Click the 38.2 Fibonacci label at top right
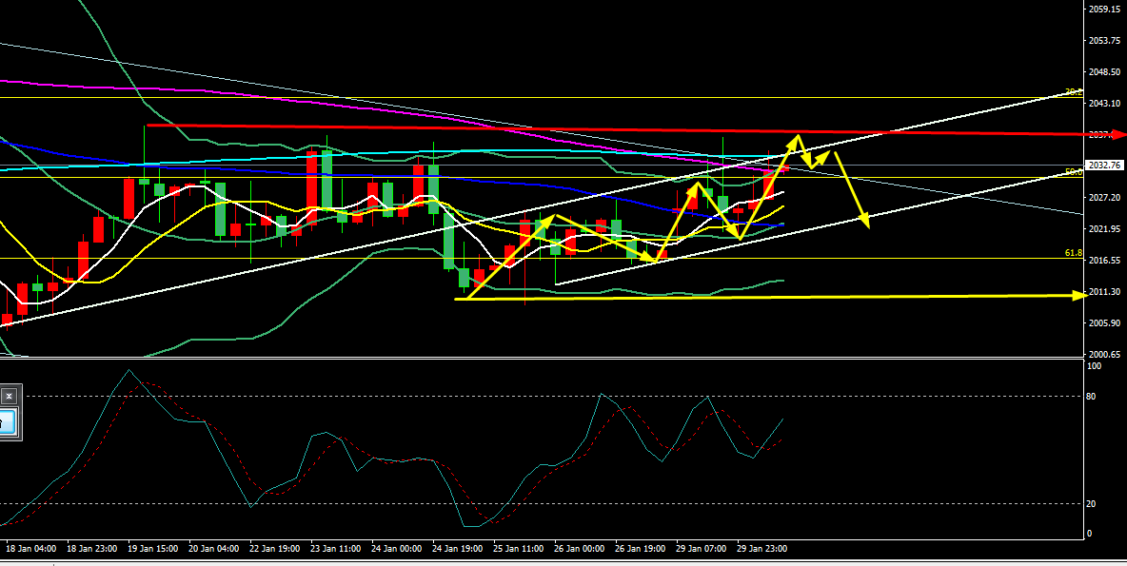This screenshot has height=566, width=1127. (x=1074, y=92)
